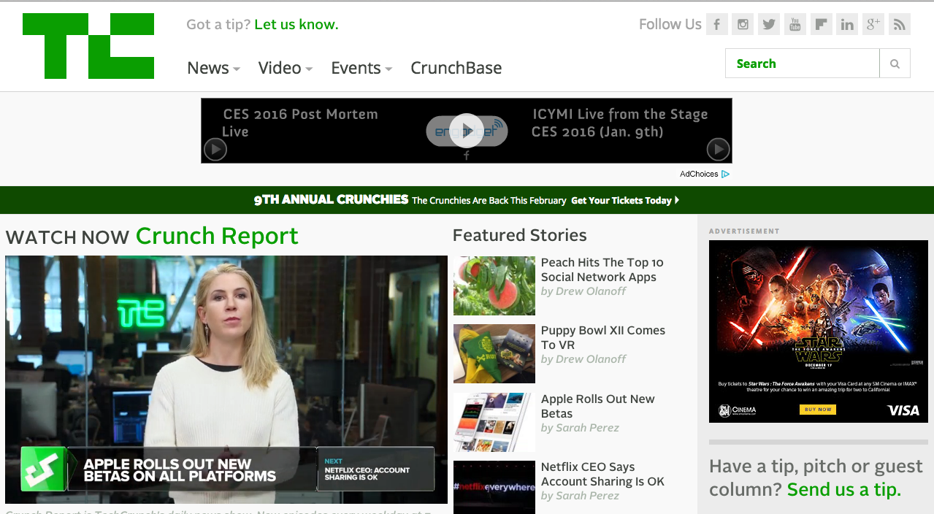This screenshot has width=934, height=514.
Task: Play the ICYMI Live from the Stage clip
Action: tap(718, 149)
